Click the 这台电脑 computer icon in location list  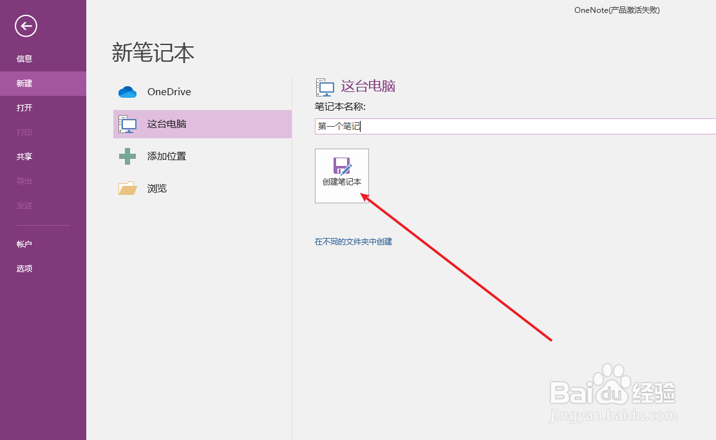pos(127,124)
